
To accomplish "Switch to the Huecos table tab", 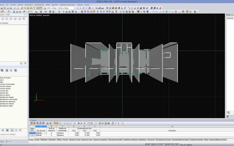I will pos(65,140).
